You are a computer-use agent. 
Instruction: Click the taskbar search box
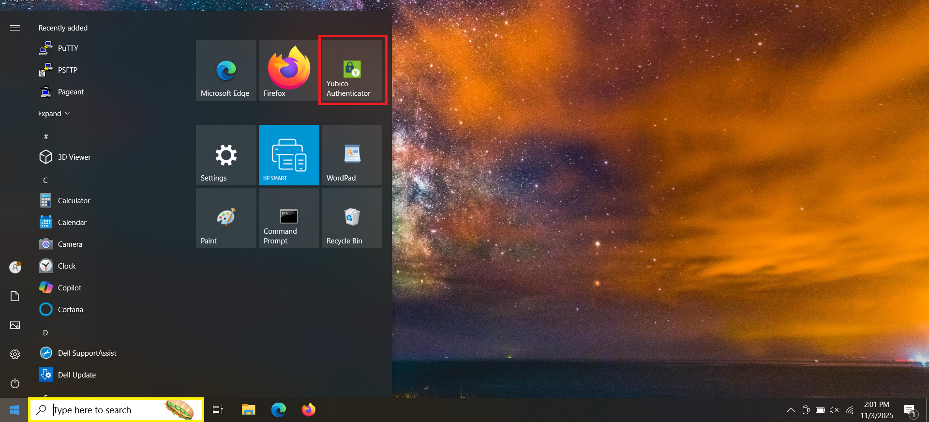(116, 410)
